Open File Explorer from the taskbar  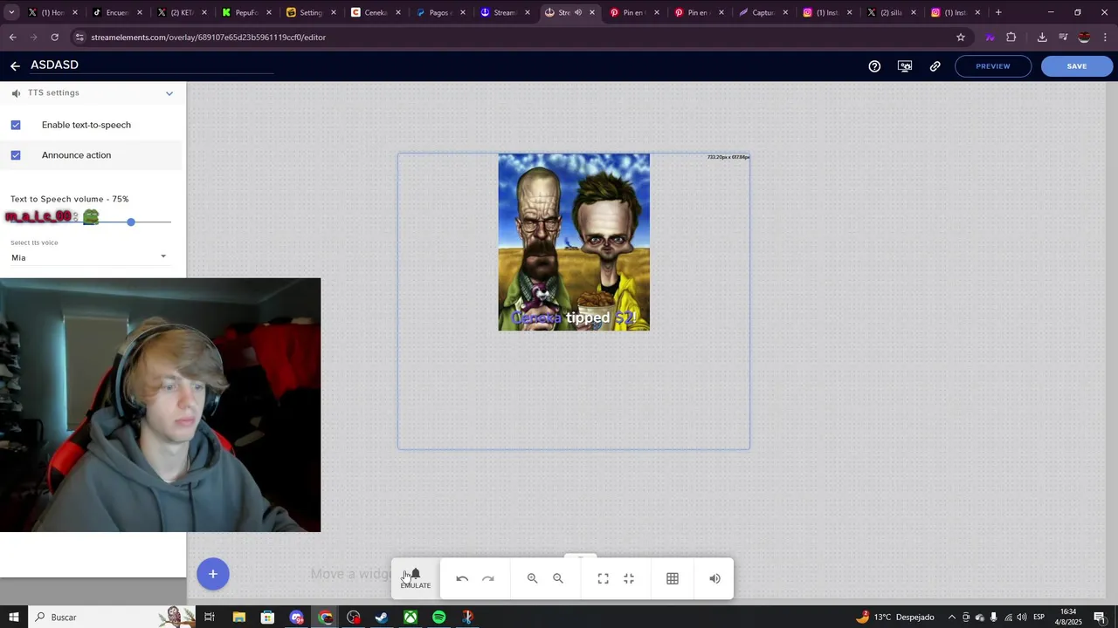238,618
